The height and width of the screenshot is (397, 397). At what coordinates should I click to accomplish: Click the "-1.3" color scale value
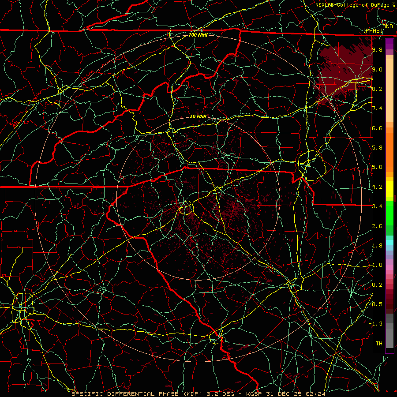[375, 324]
